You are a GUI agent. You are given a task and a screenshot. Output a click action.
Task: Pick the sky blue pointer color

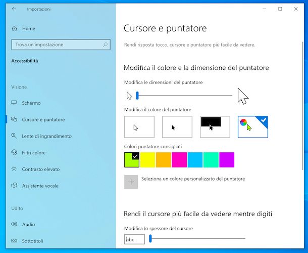(195, 160)
